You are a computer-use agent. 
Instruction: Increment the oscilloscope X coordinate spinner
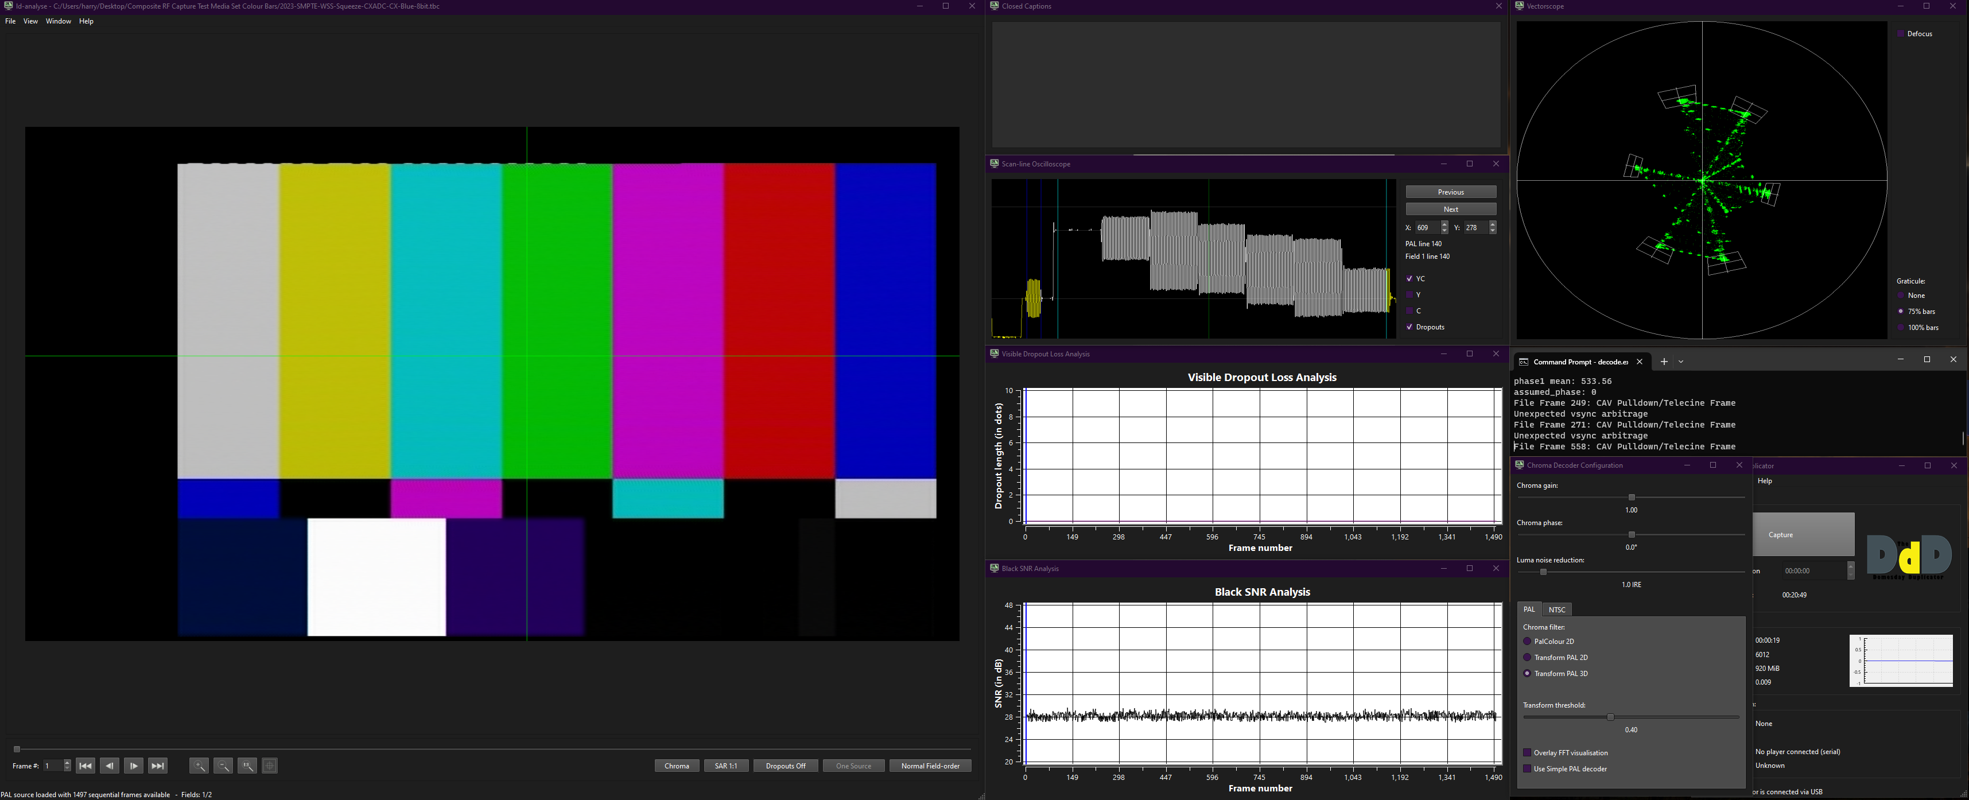pos(1444,224)
